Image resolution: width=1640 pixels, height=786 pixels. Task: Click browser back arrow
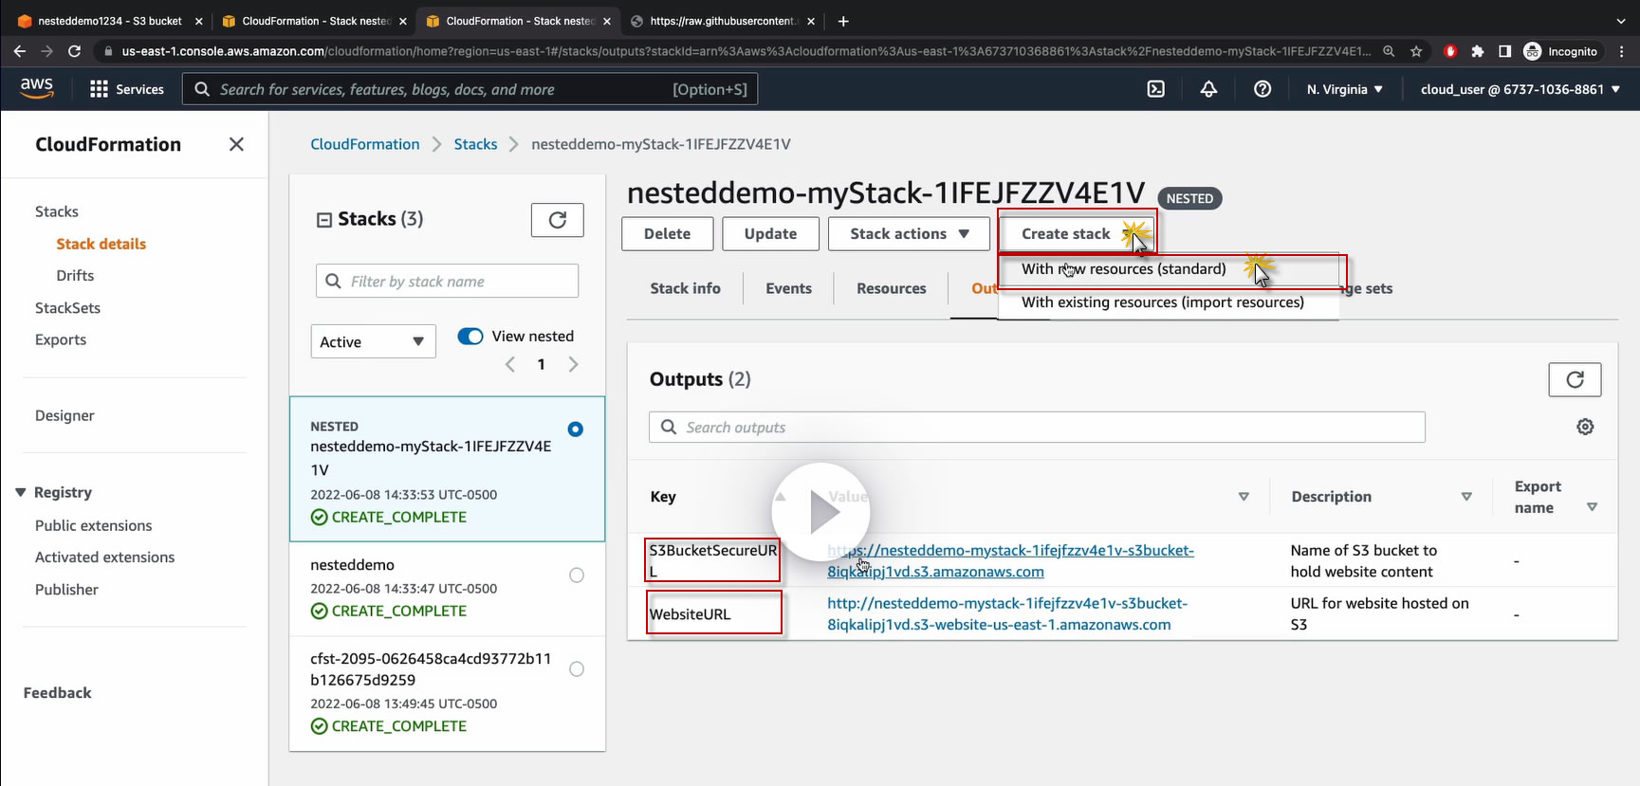pos(20,51)
